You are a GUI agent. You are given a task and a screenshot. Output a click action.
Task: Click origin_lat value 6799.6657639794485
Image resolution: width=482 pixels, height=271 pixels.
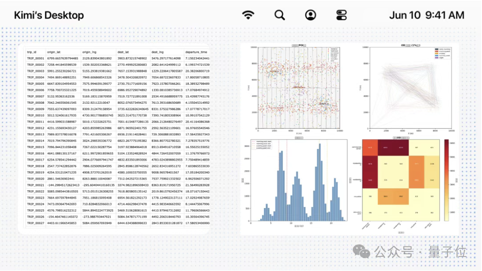pos(63,58)
